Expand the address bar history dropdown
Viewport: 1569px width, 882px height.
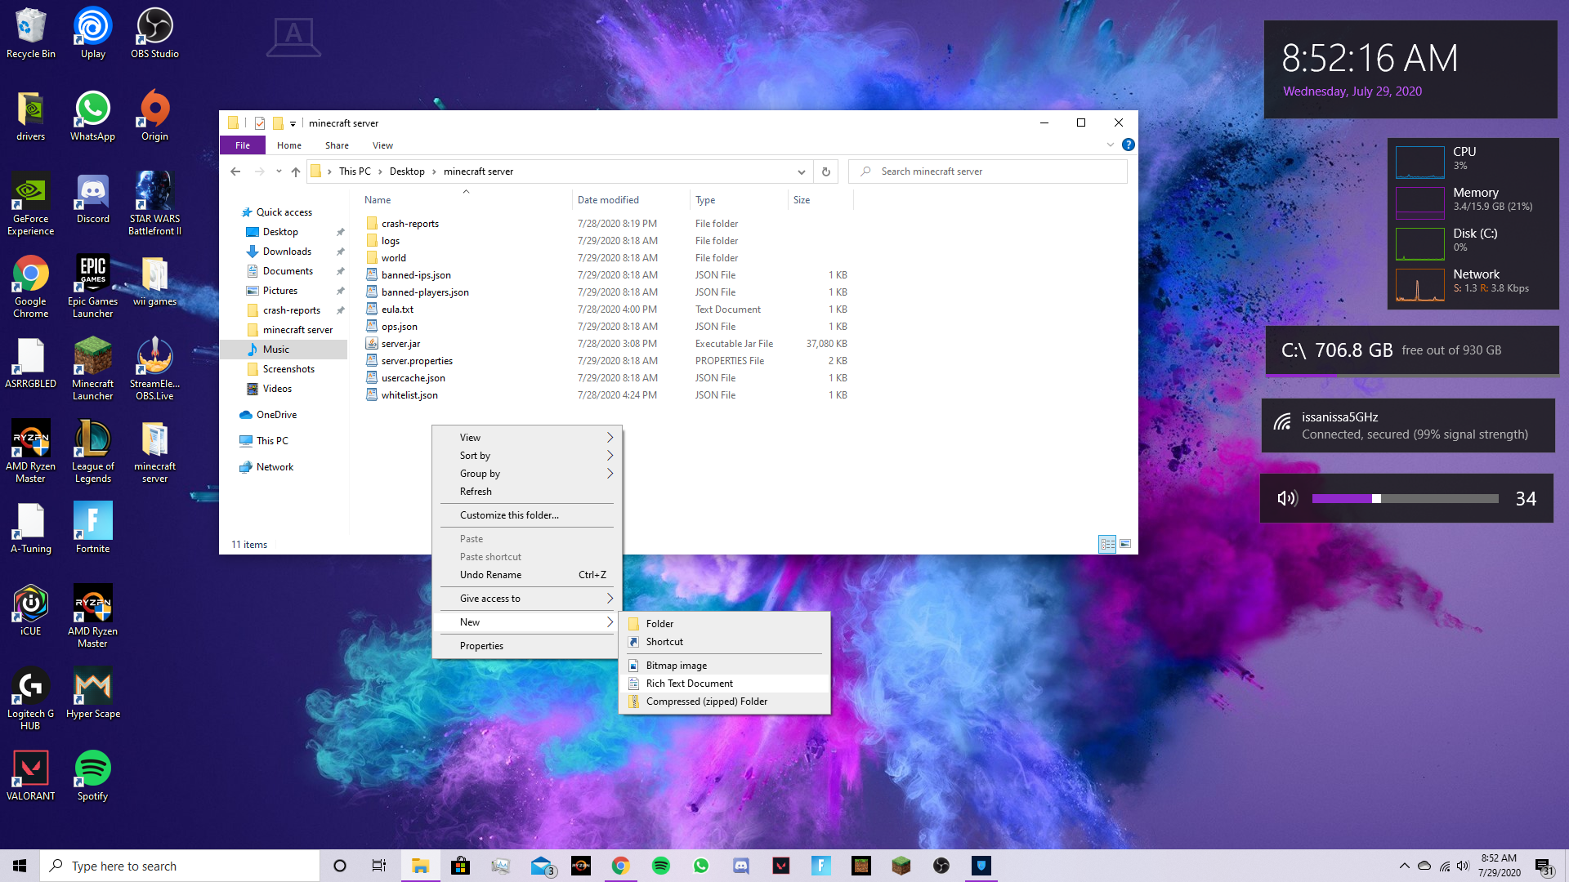[x=801, y=171]
